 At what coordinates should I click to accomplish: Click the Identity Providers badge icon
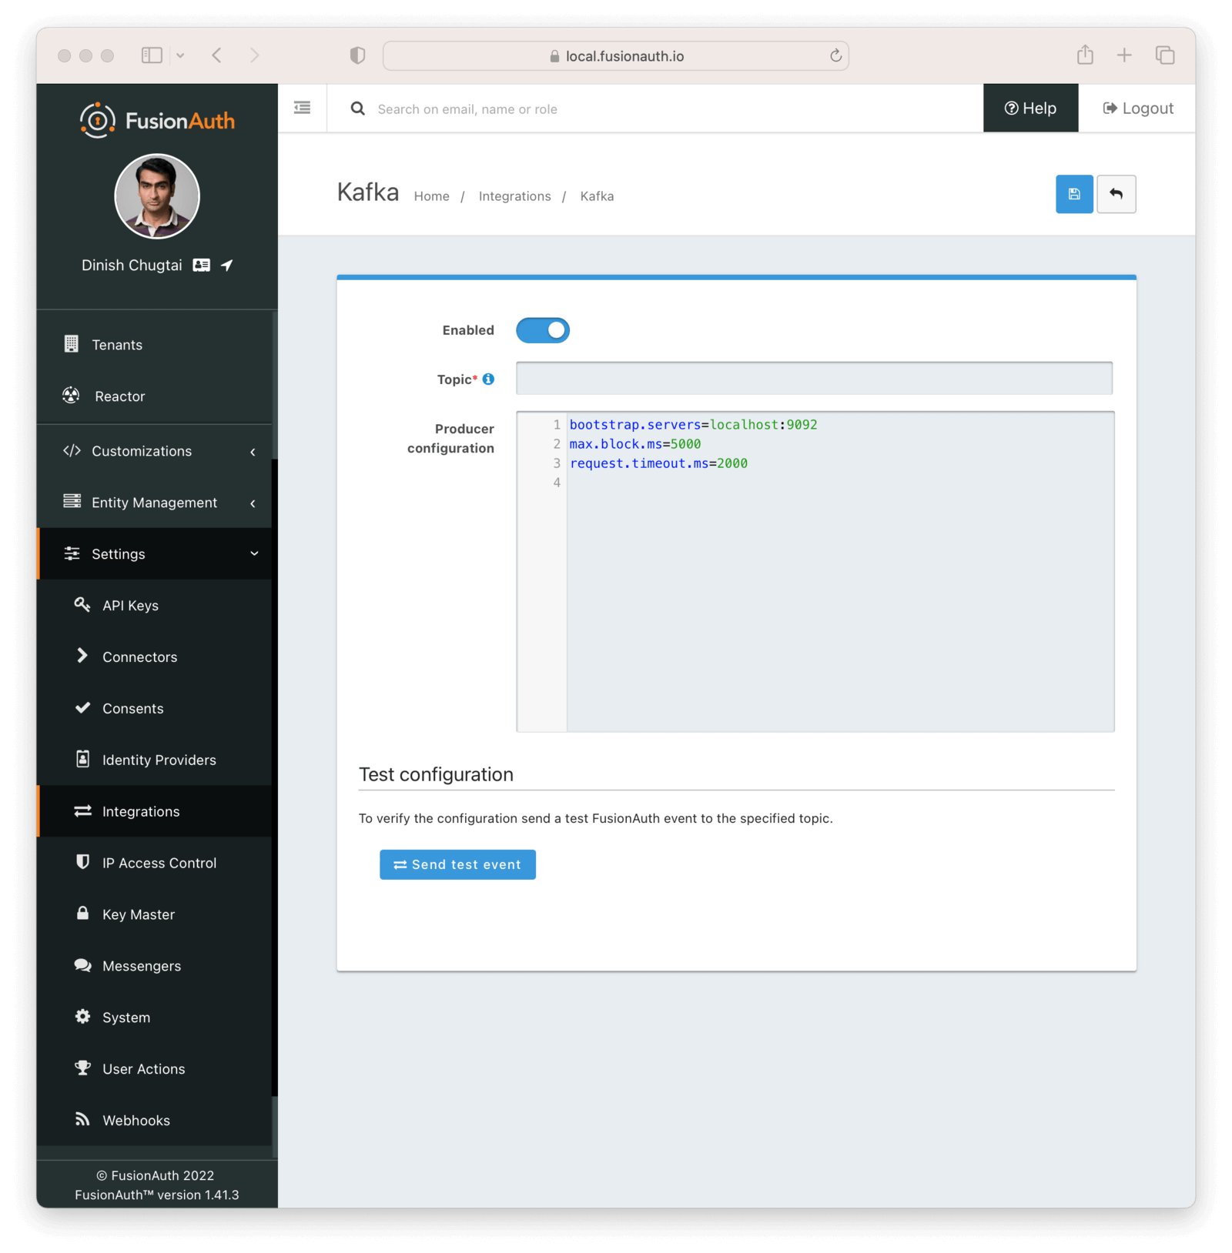[x=82, y=759]
